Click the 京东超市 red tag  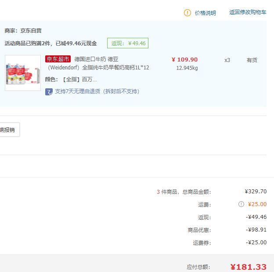pos(58,59)
